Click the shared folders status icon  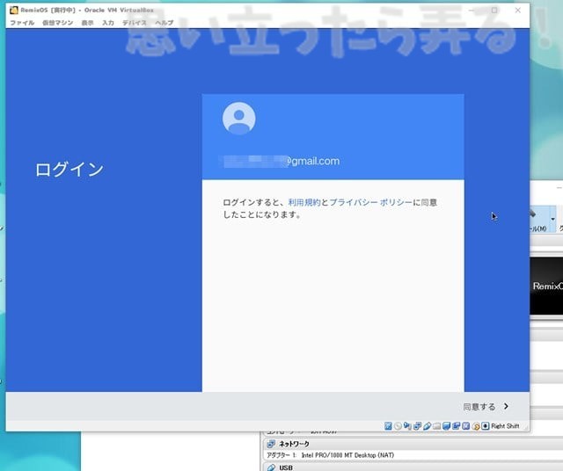[x=437, y=426]
